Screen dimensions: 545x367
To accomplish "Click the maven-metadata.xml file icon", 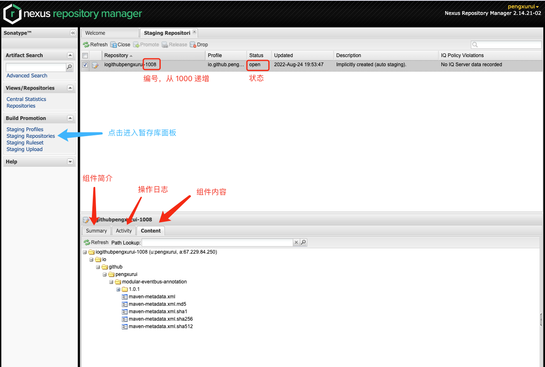I will point(125,297).
